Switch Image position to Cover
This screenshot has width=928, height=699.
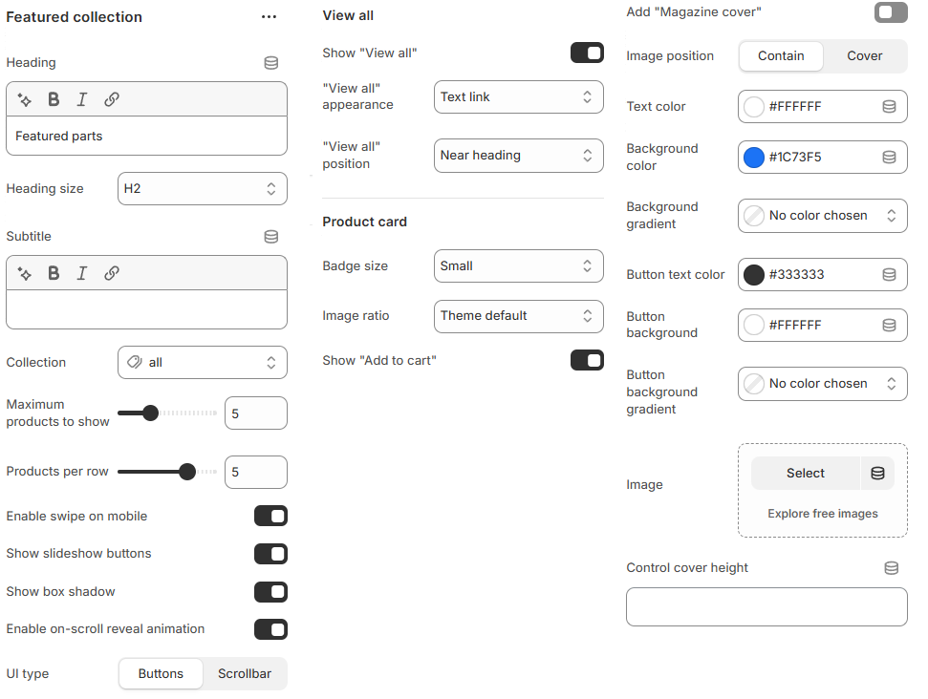point(863,56)
